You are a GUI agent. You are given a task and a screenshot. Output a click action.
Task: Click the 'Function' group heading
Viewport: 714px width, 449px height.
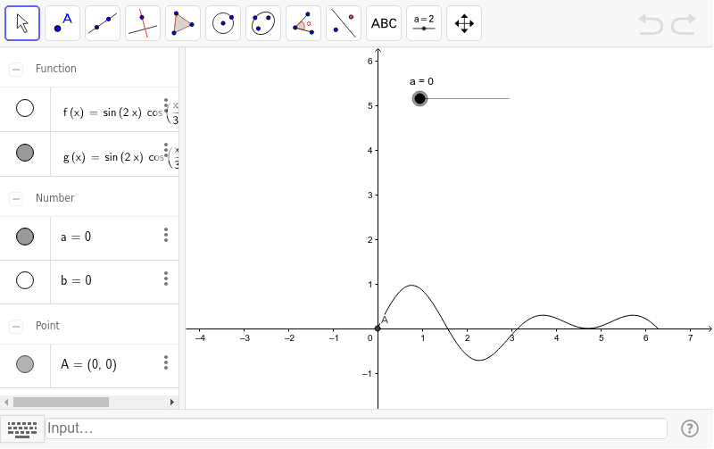(56, 69)
